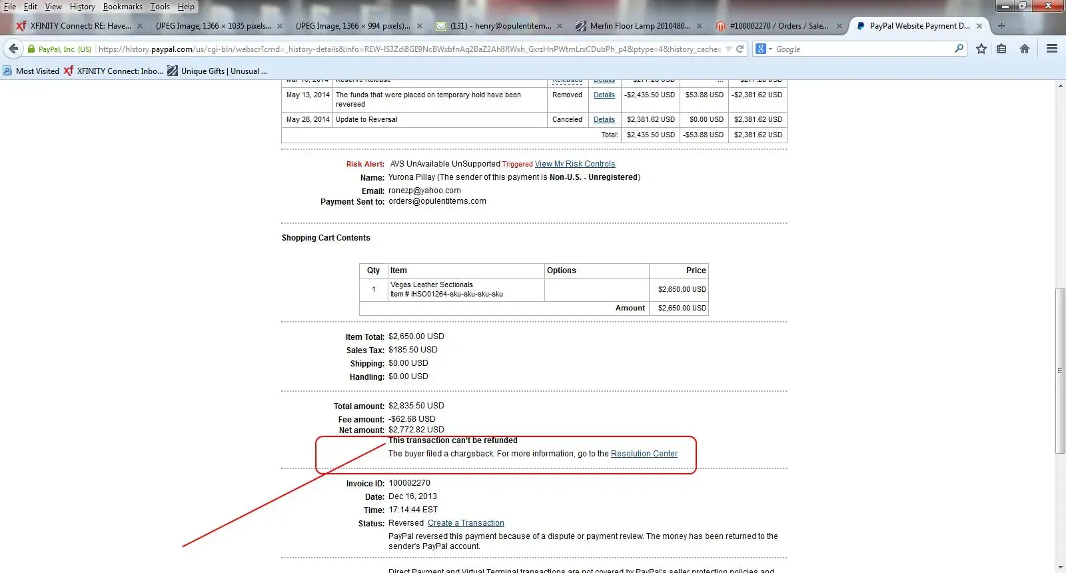Open the Resolution Center link
1066x573 pixels.
click(644, 454)
